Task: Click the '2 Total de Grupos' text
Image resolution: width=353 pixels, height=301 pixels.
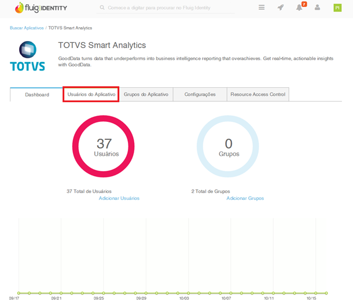Action: point(211,191)
